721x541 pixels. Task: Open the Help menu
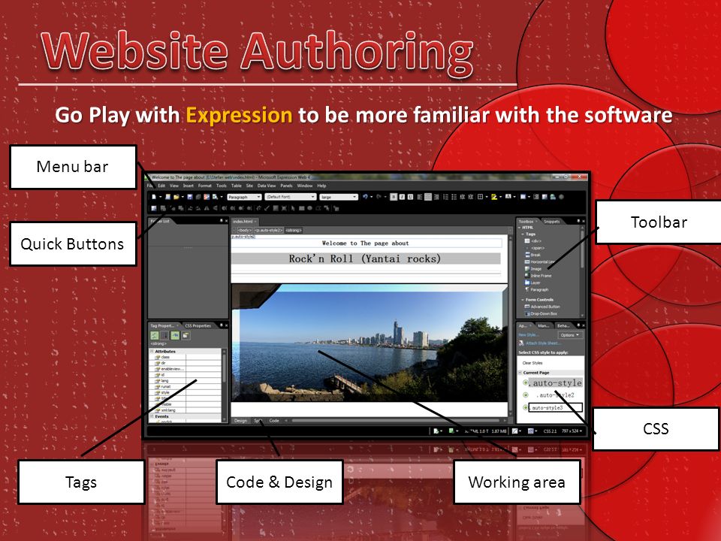coord(321,186)
